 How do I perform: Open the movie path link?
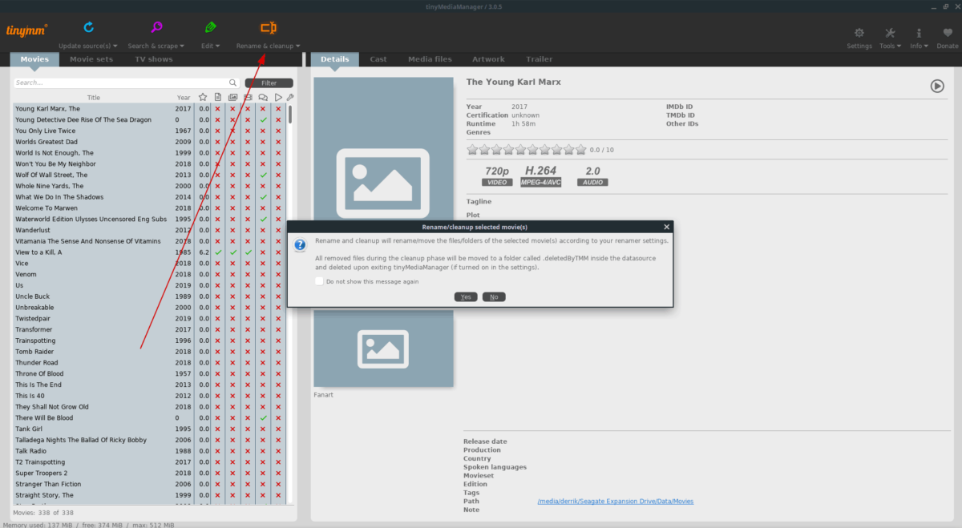point(616,501)
